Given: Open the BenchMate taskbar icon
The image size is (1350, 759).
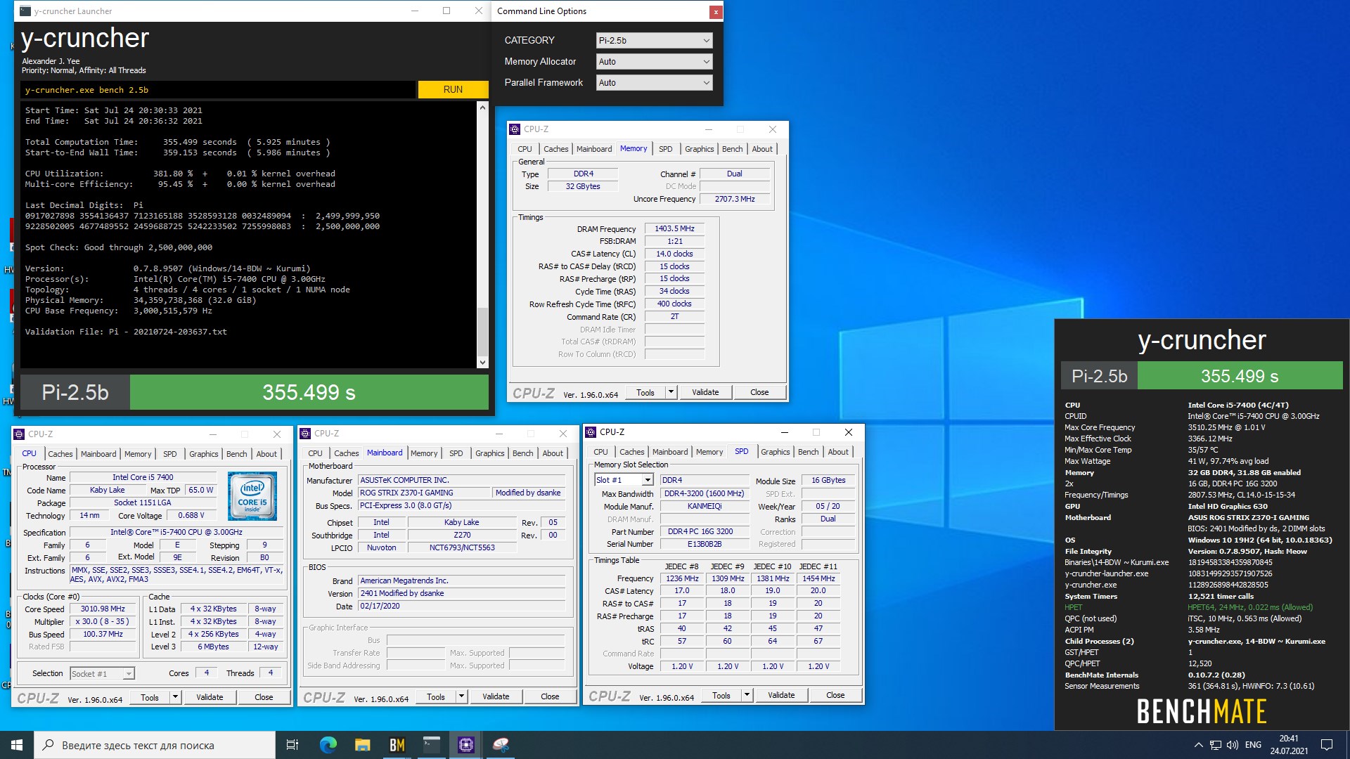Looking at the screenshot, I should tap(397, 745).
